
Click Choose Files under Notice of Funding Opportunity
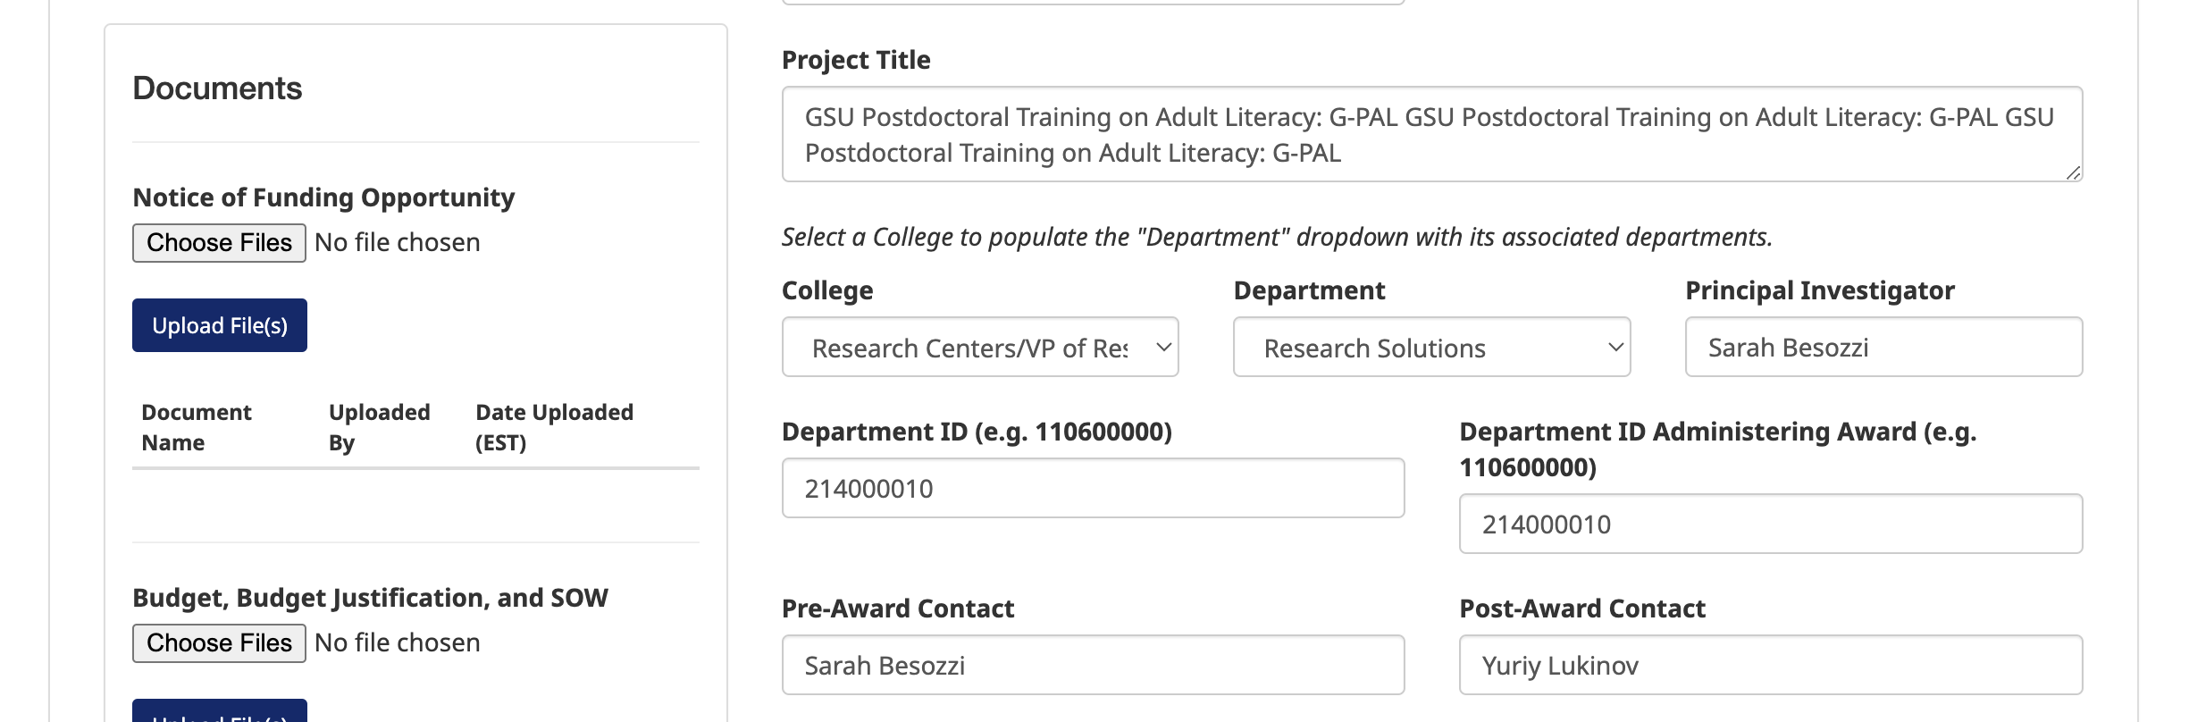point(219,243)
